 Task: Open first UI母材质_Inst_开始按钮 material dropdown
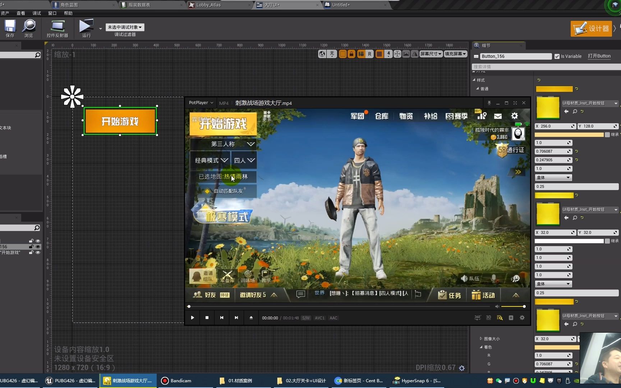590,103
